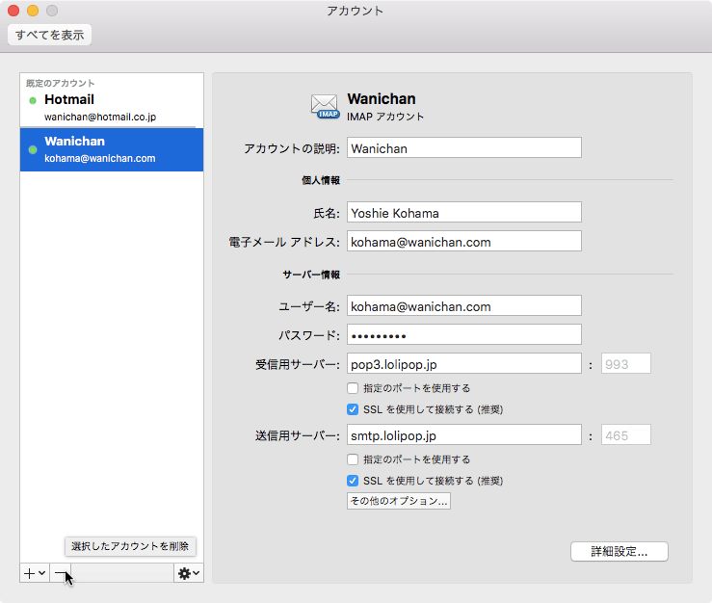Open the gear actions menu

(x=188, y=573)
